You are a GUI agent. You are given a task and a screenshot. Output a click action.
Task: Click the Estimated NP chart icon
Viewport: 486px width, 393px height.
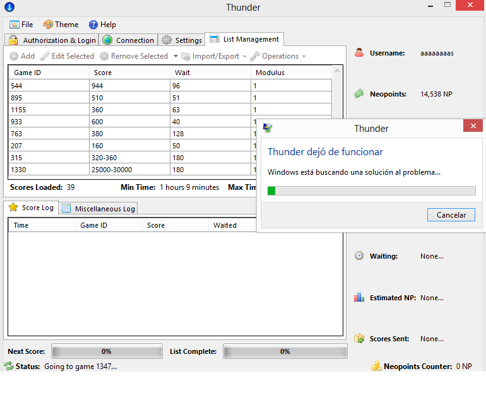coord(359,297)
